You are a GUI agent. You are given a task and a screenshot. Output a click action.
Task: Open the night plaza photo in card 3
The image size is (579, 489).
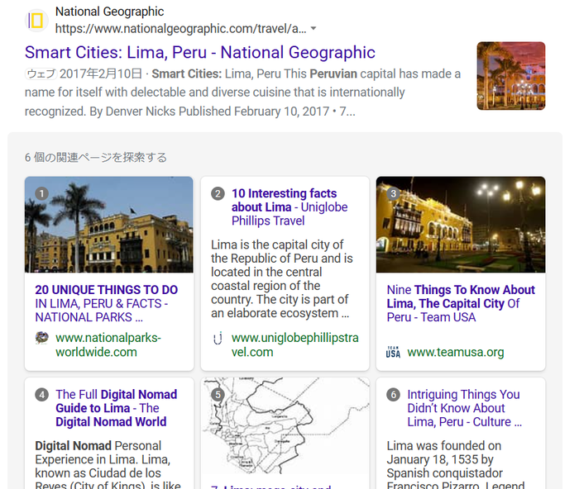[x=461, y=225]
